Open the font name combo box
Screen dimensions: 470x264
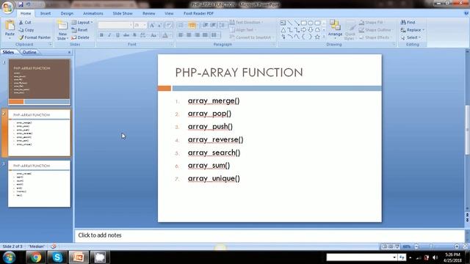(x=115, y=26)
